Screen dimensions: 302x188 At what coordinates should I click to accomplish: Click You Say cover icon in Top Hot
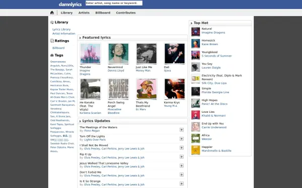point(195,67)
